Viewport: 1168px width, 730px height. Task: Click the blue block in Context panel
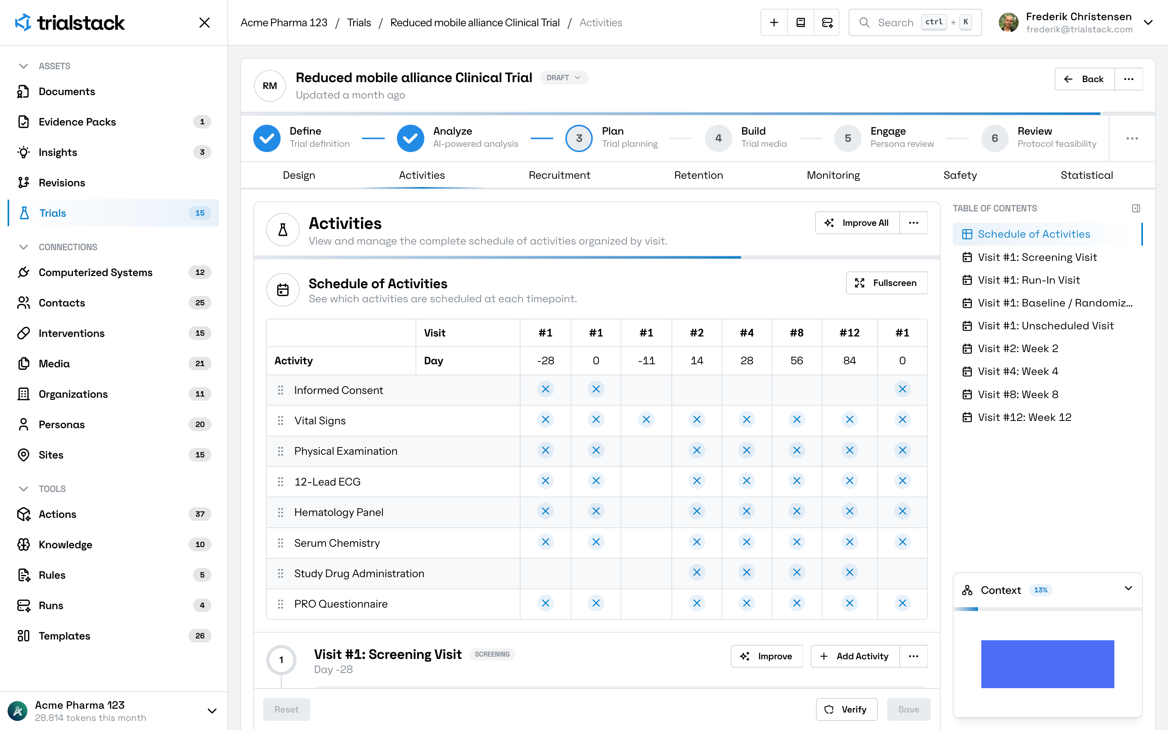coord(1047,664)
